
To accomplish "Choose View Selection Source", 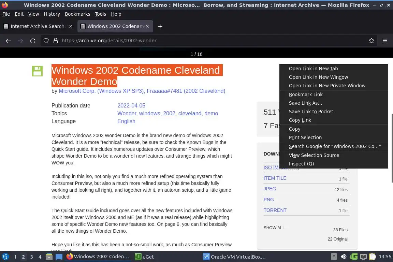I will coord(334,155).
